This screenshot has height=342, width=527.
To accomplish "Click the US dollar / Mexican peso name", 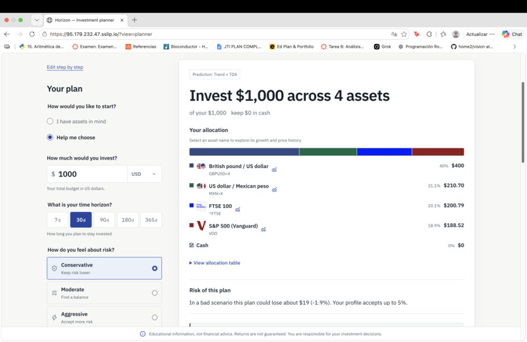I will click(239, 186).
